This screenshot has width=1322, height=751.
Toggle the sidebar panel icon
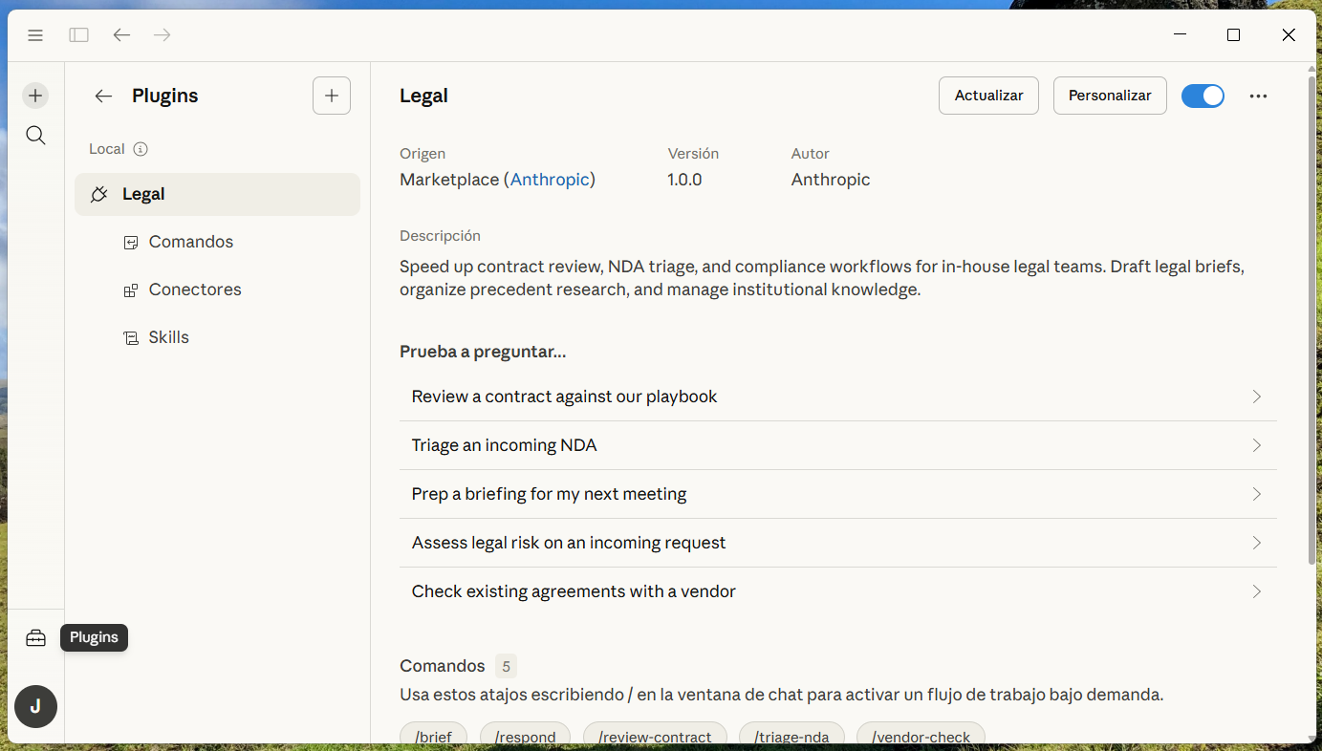tap(78, 35)
